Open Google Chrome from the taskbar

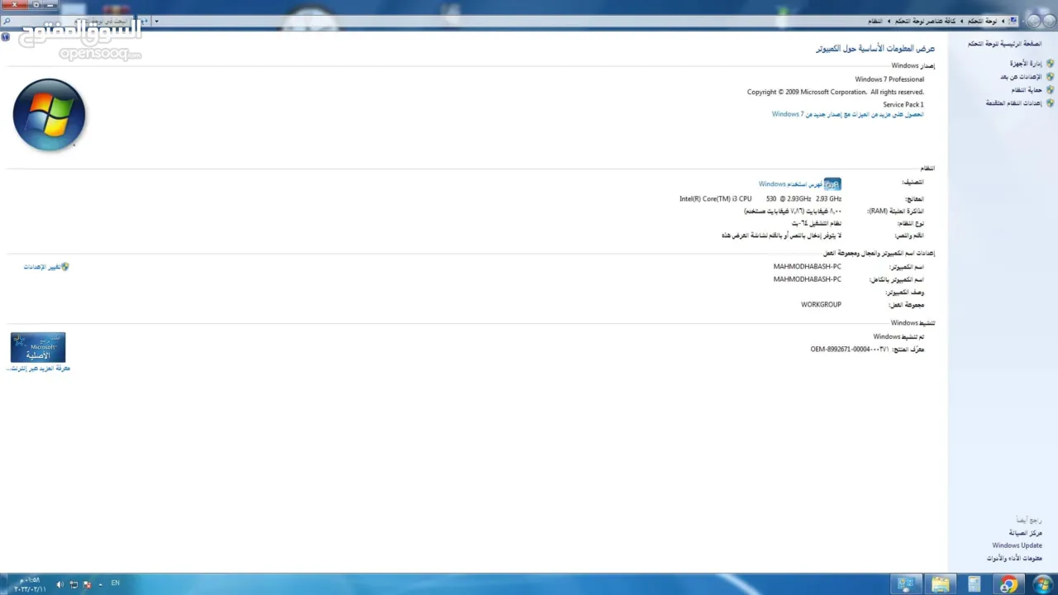point(1008,585)
